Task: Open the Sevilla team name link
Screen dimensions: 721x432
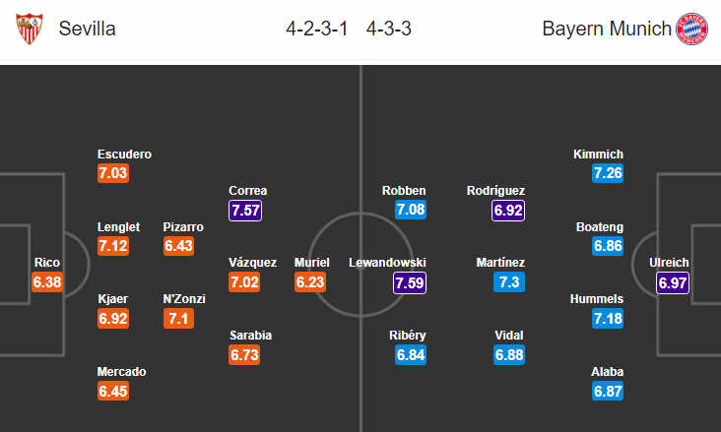Action: (87, 29)
